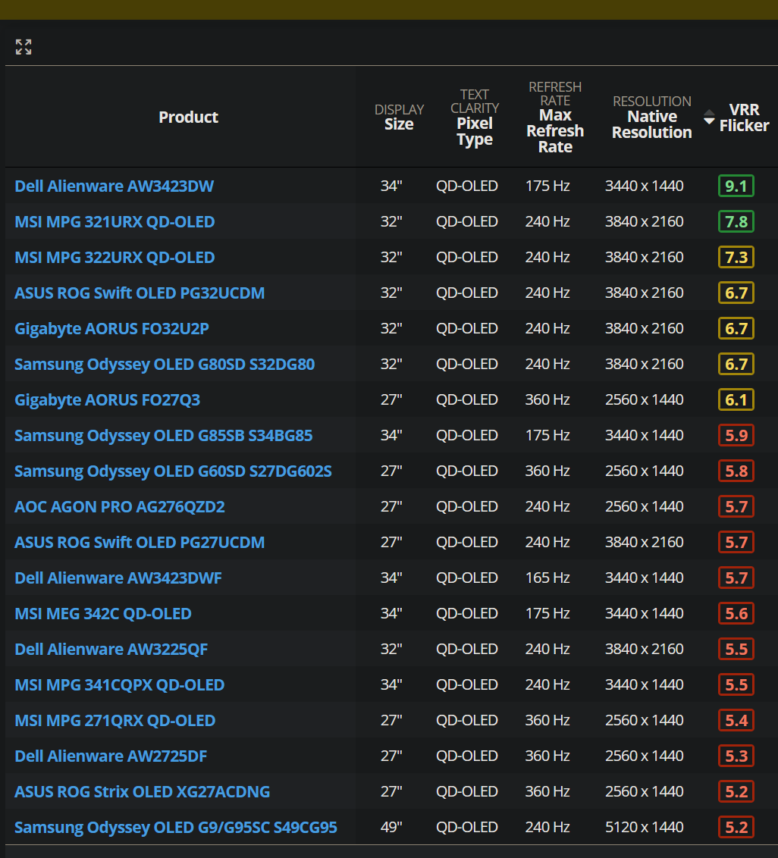This screenshot has height=858, width=778.
Task: Open ASUS ROG Swift OLED PG32UCDM
Action: (x=140, y=293)
